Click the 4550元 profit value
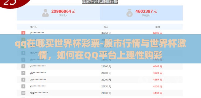 tap(158, 86)
